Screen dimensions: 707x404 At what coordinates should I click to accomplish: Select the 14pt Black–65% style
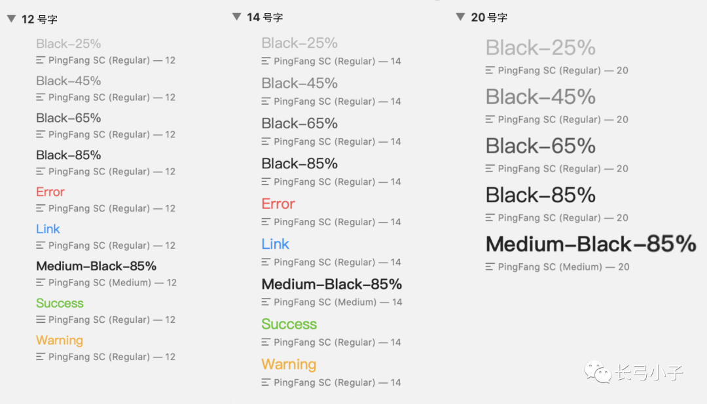click(x=299, y=123)
